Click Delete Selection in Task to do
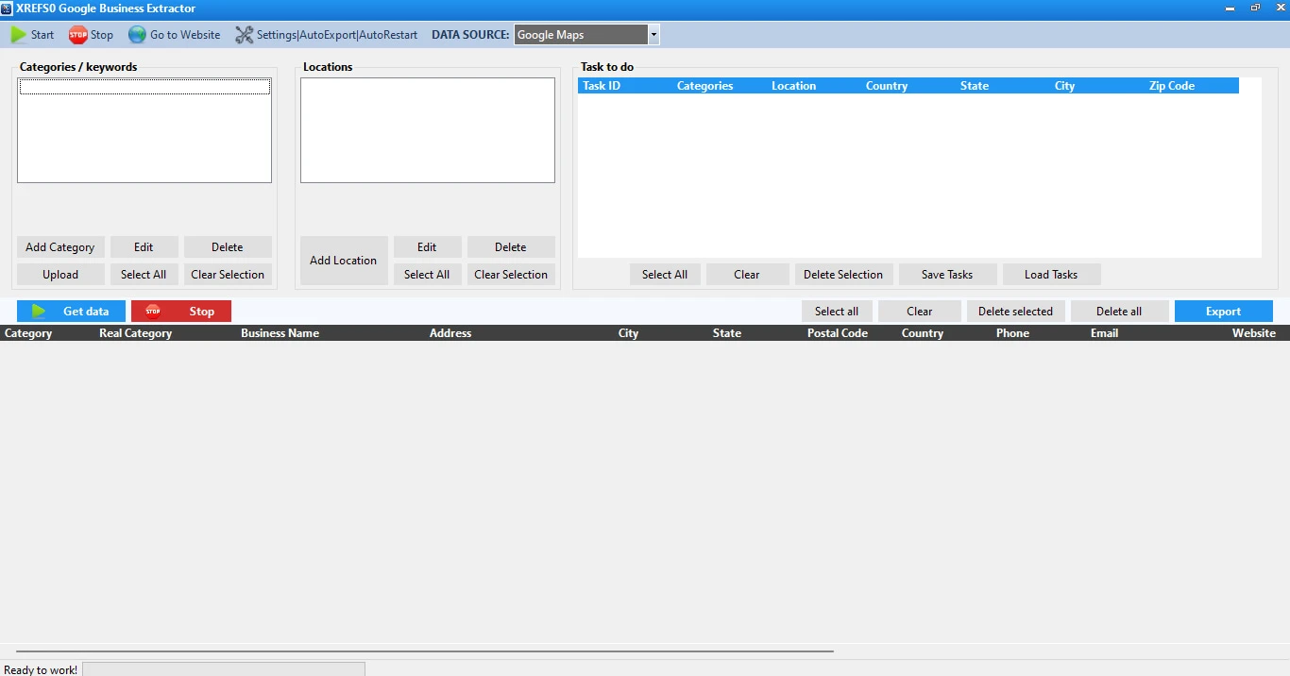1290x676 pixels. coord(843,275)
